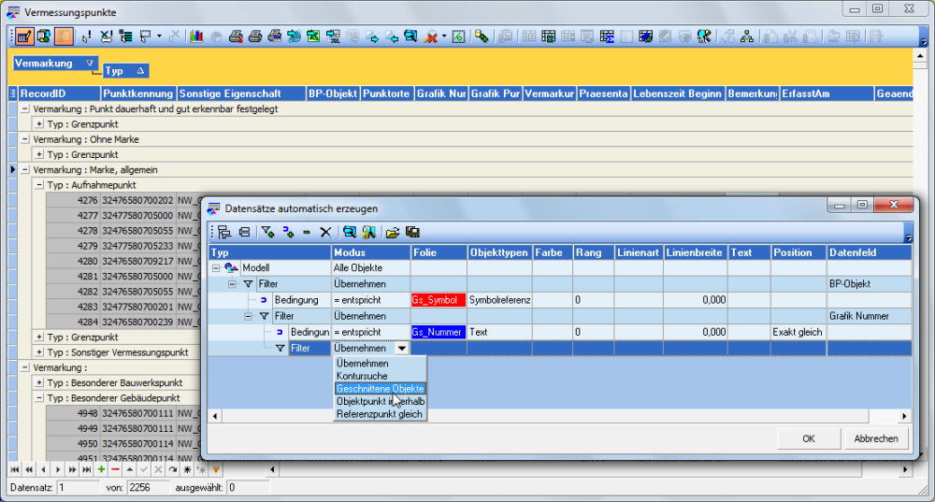Click the sum (sigma) table icon
This screenshot has width=935, height=502.
(607, 37)
